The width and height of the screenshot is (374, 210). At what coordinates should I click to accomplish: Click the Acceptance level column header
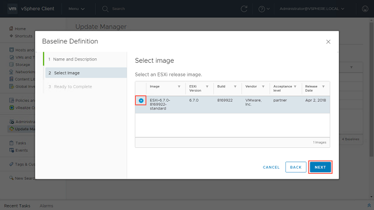tap(282, 89)
